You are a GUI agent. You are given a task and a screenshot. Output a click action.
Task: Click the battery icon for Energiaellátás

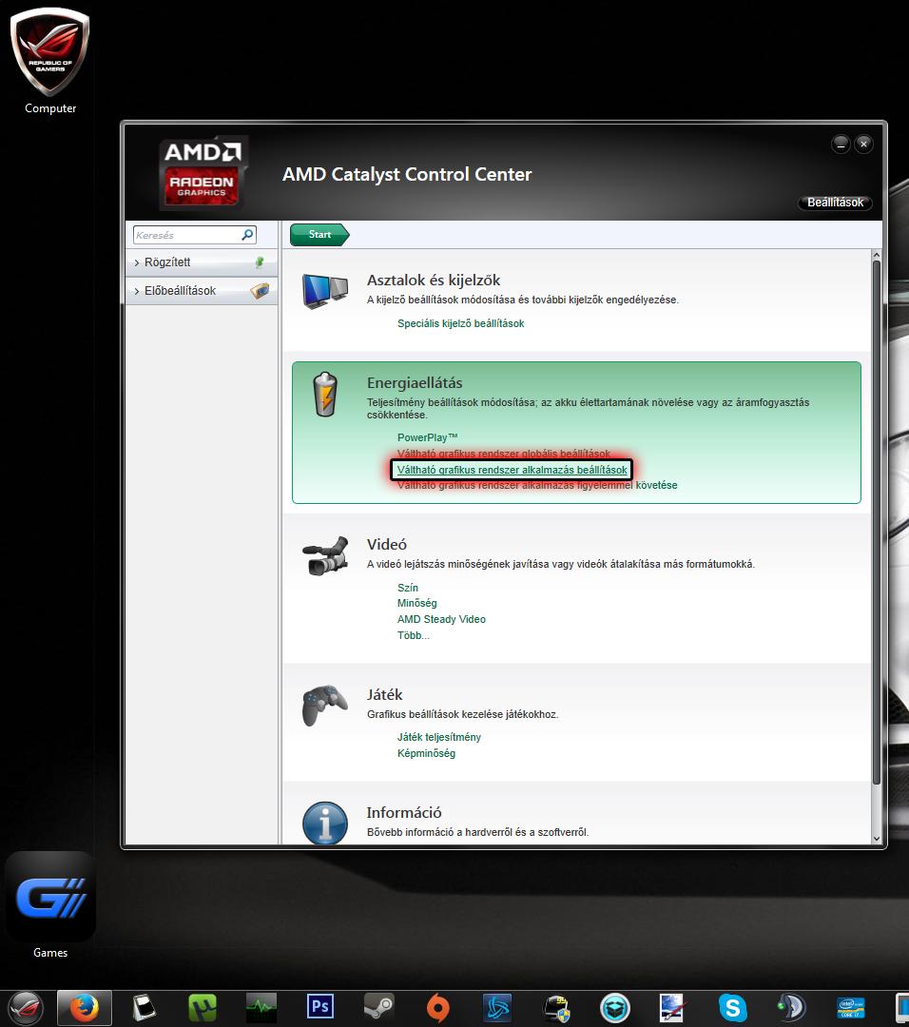325,395
